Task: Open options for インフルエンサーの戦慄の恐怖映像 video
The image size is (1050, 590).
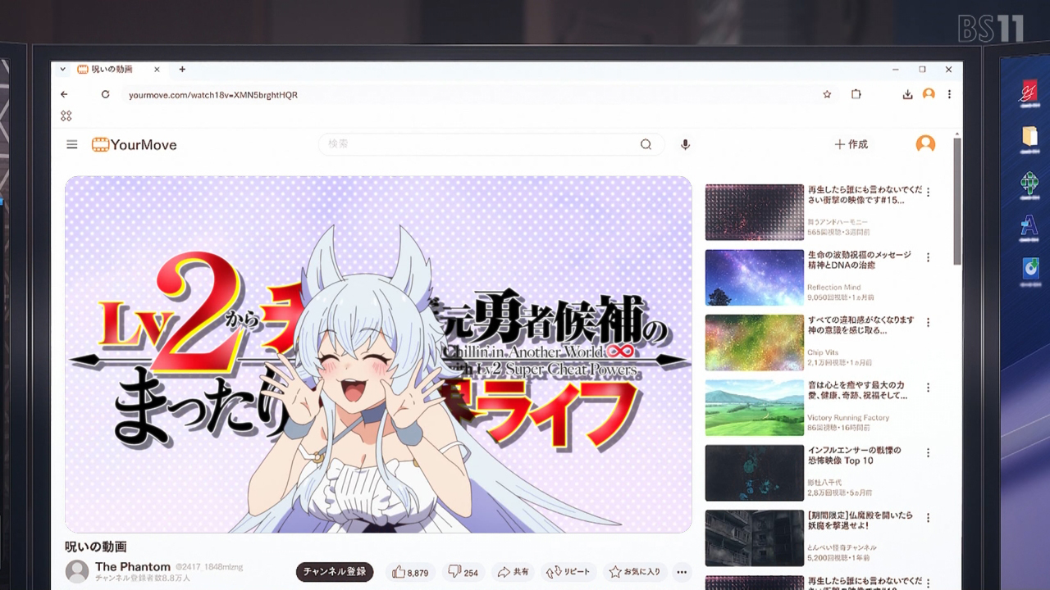Action: (928, 452)
